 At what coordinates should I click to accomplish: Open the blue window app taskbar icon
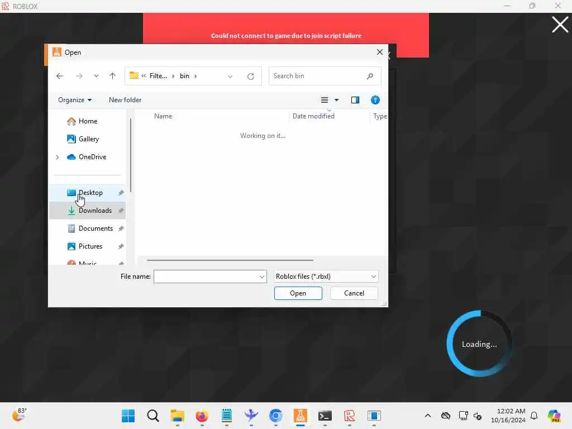point(374,416)
